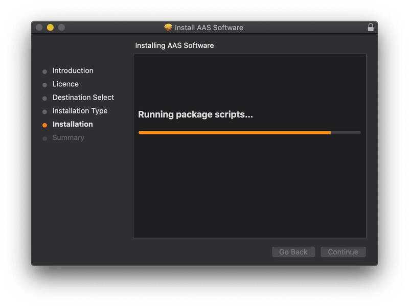Select the Destination Select step
Screen dimensions: 409x307
(83, 97)
